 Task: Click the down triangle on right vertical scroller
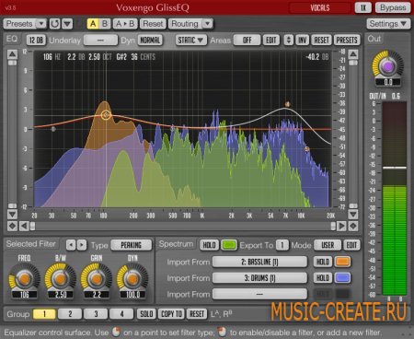point(353,214)
